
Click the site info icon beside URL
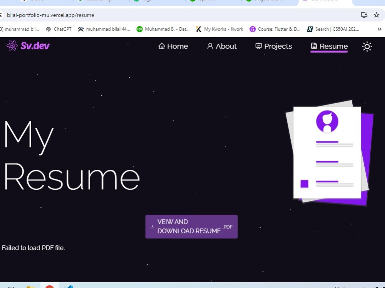click(1, 15)
